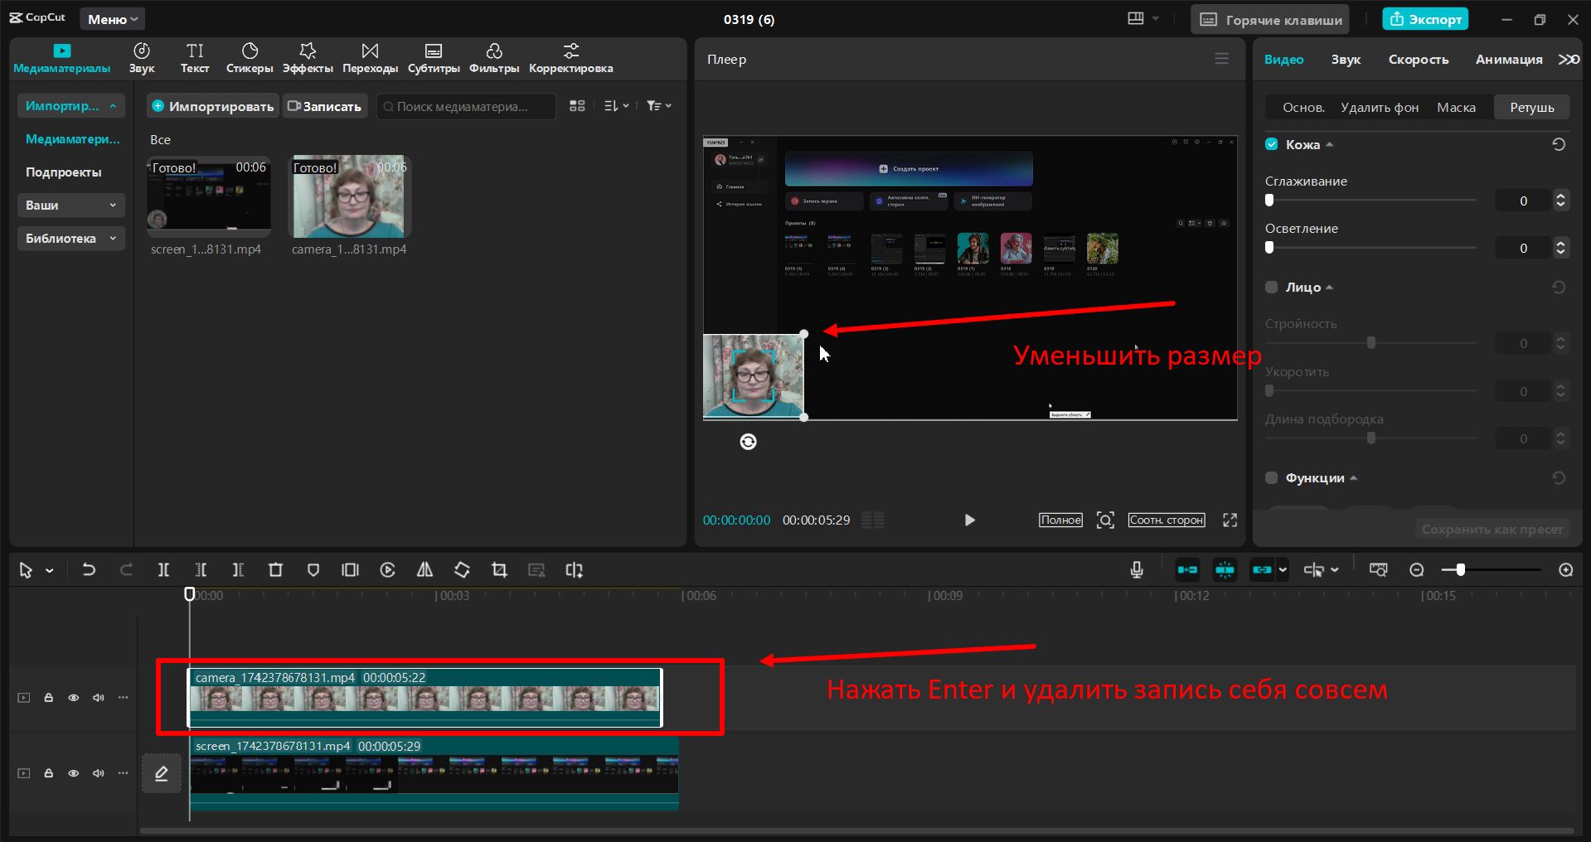Open the Горячие клавиши shortcuts

(x=1270, y=19)
